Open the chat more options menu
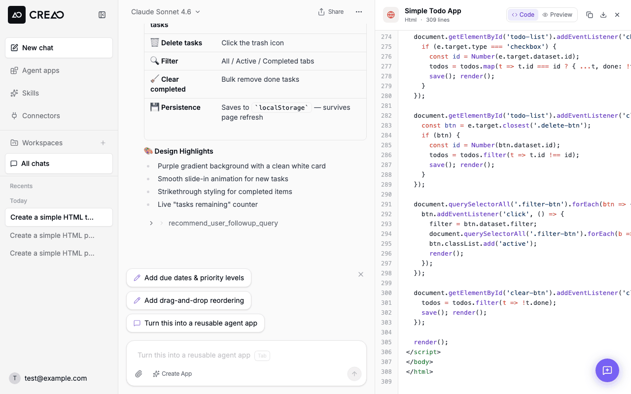Image resolution: width=631 pixels, height=394 pixels. coord(359,12)
